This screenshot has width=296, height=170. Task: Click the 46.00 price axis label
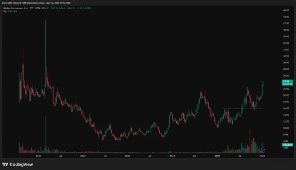coord(286,10)
